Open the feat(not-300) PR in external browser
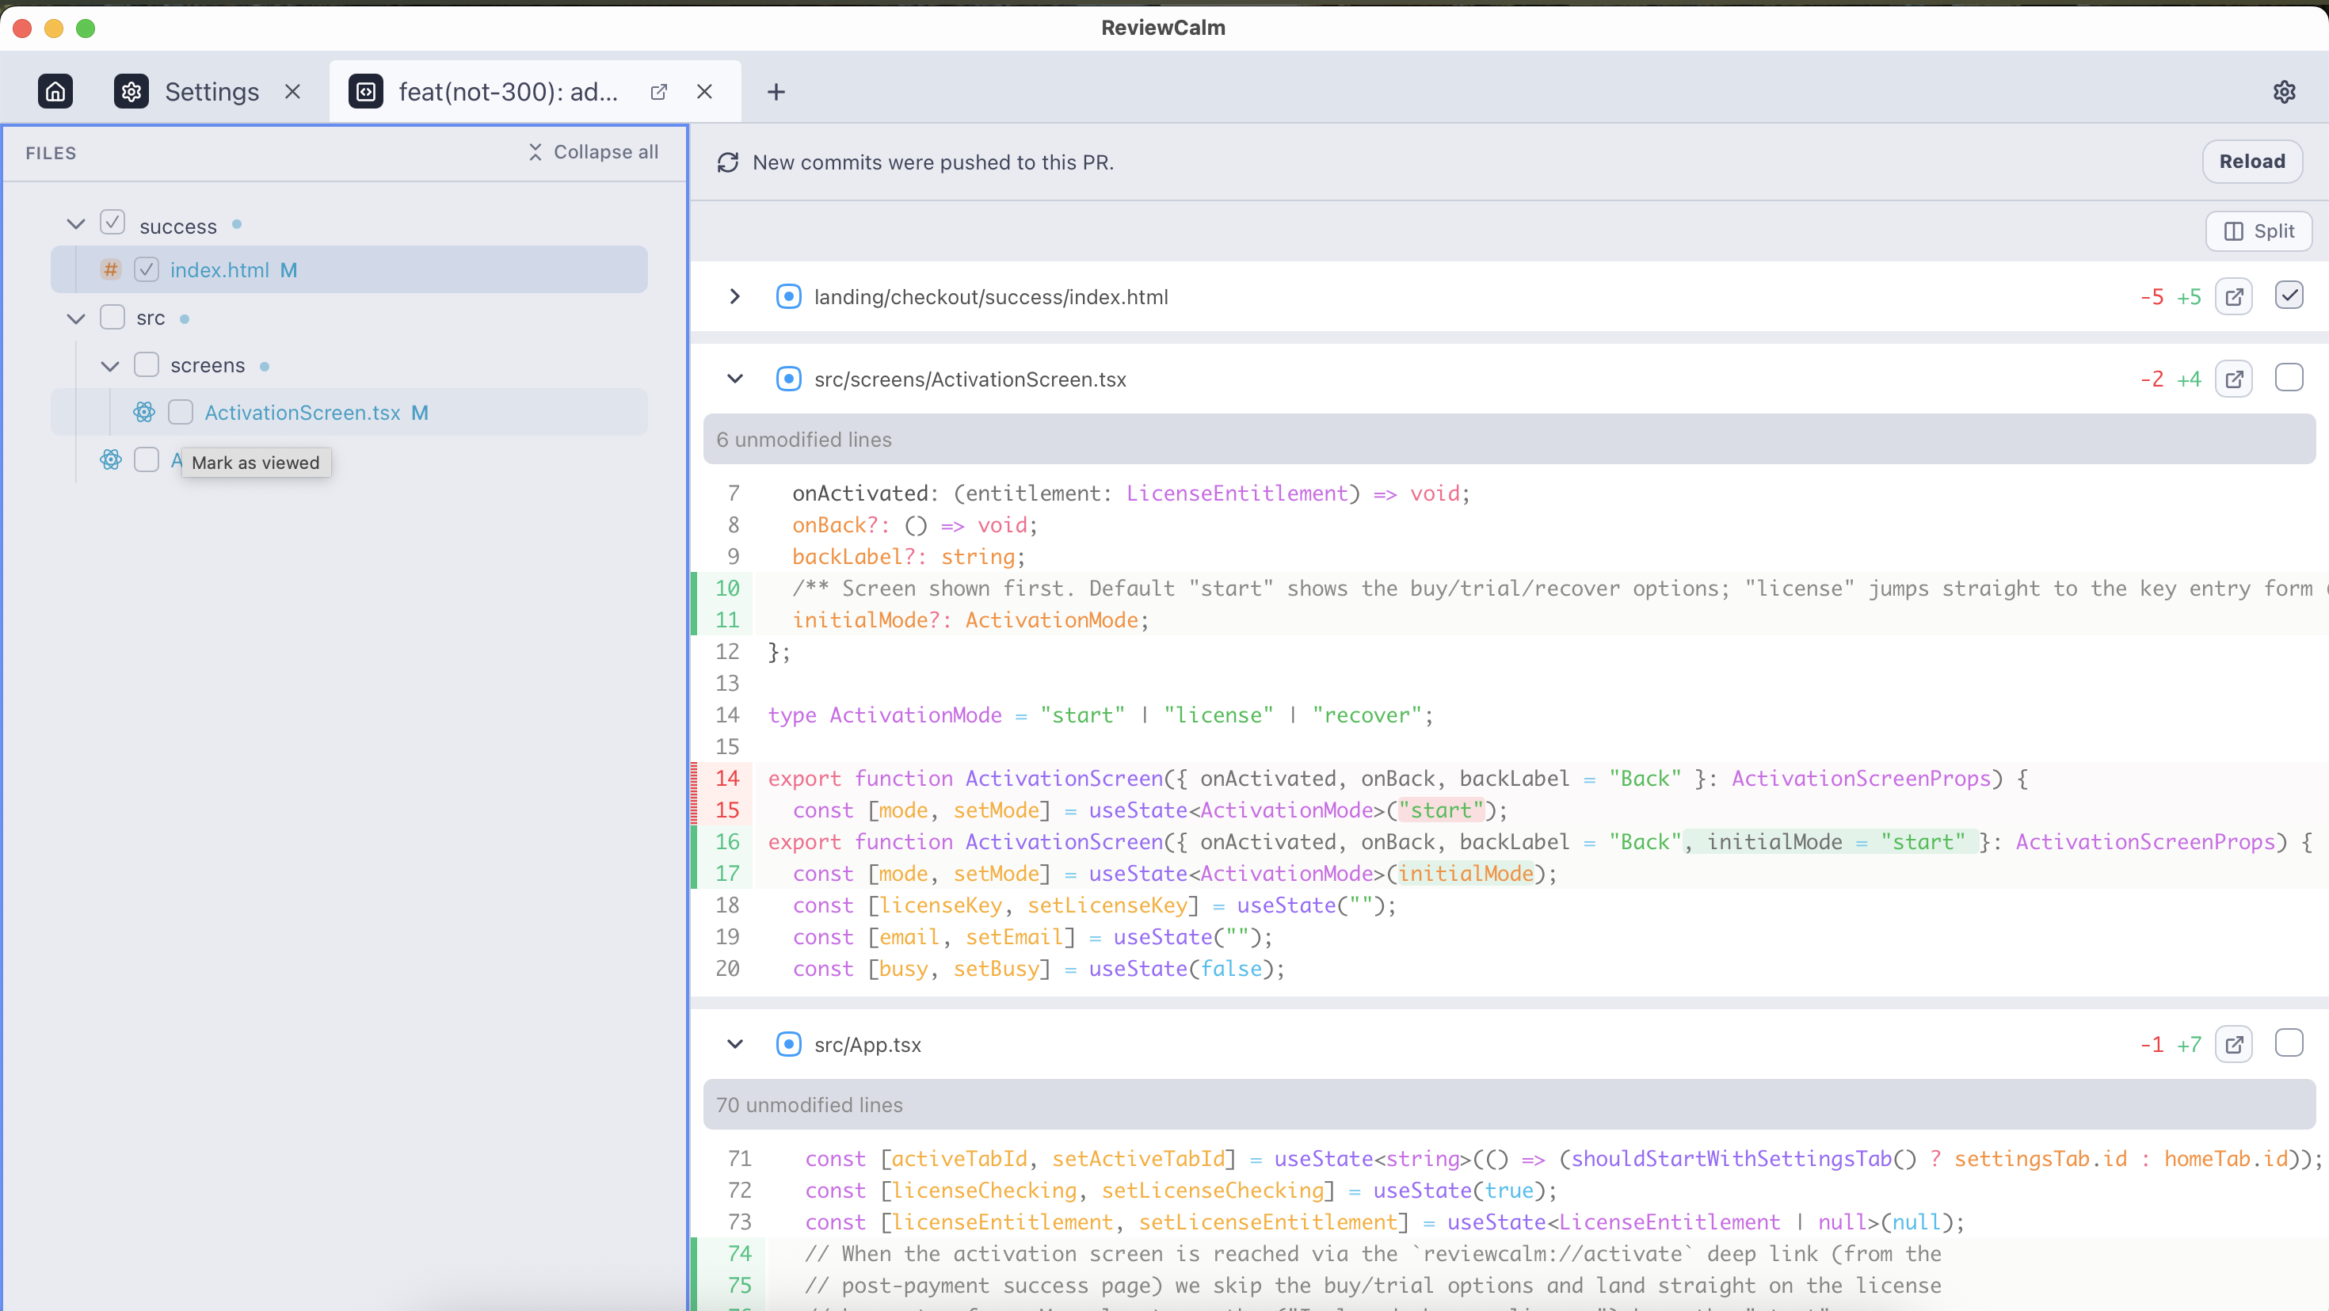Screen dimensions: 2329x1311 [659, 91]
